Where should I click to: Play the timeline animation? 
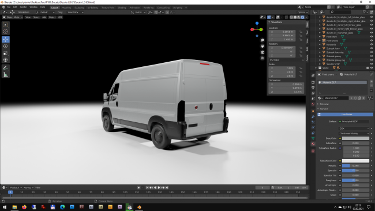click(159, 187)
